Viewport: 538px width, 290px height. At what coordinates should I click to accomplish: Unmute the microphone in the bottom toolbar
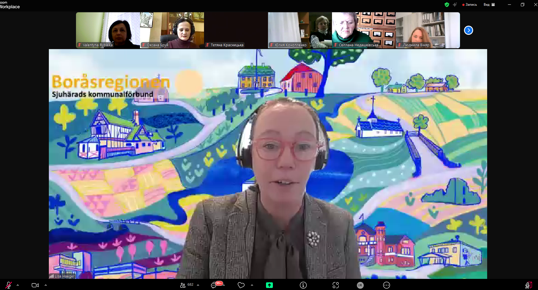tap(9, 285)
